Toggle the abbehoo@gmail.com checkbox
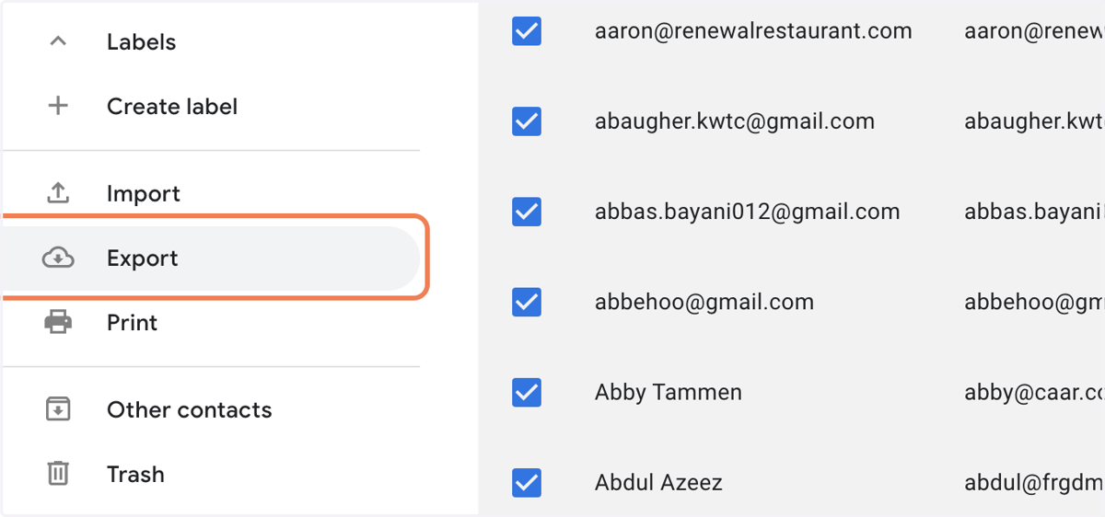The width and height of the screenshot is (1105, 517). click(527, 302)
